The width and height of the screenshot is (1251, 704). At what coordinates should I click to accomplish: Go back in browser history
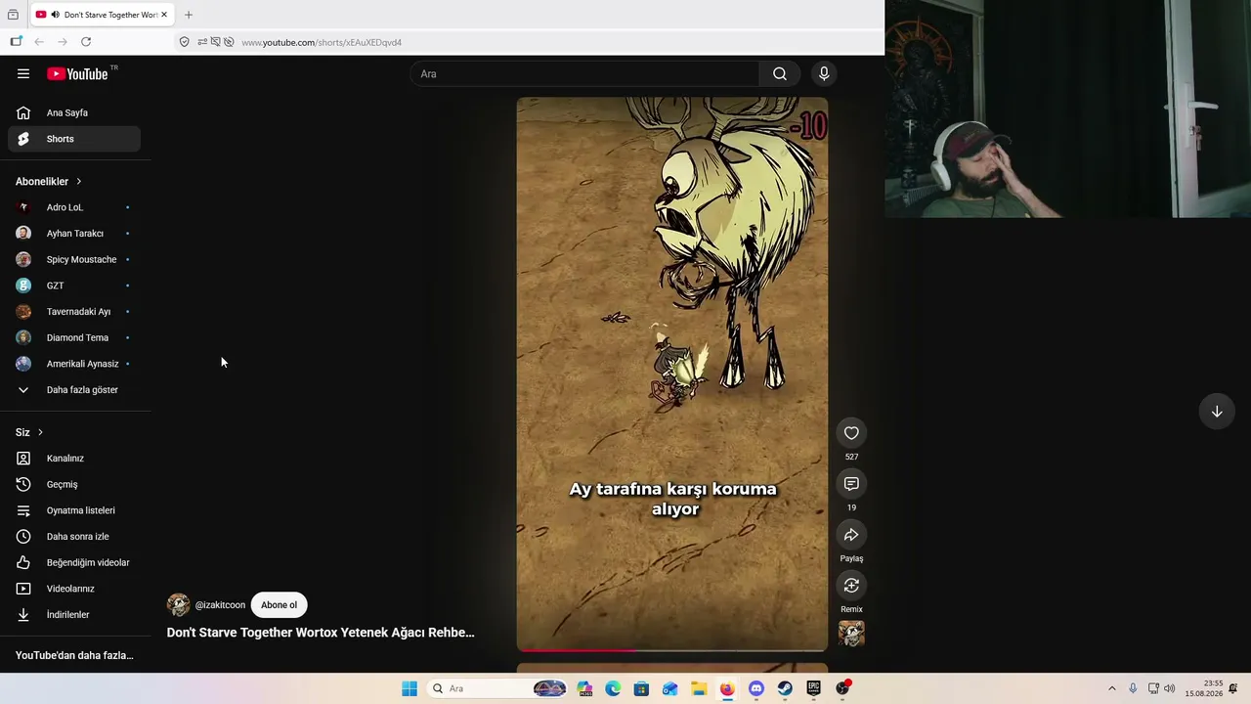point(39,42)
